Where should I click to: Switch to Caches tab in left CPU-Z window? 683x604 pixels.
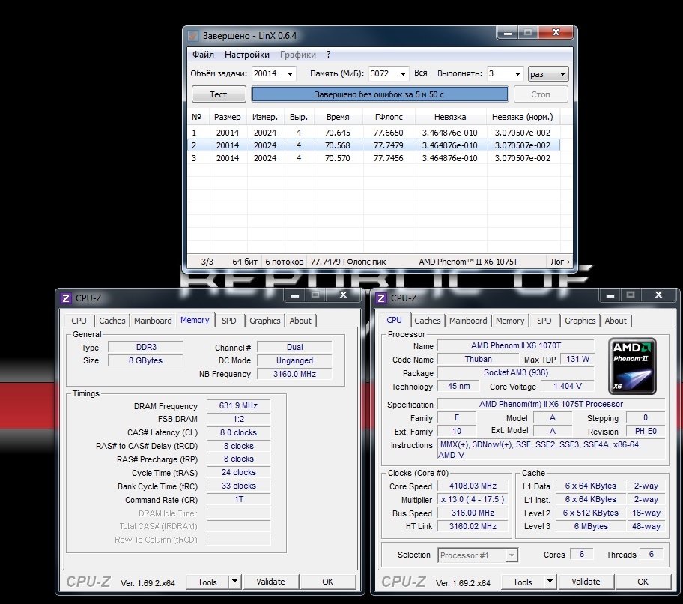(112, 321)
